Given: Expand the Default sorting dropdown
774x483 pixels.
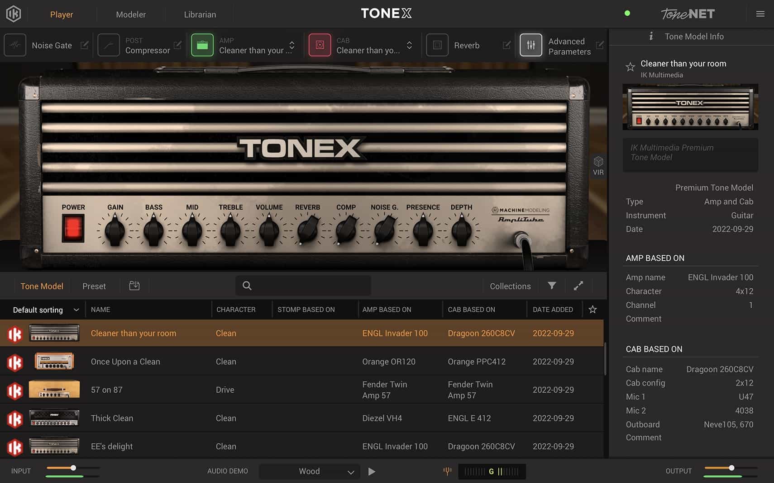Looking at the screenshot, I should (46, 310).
